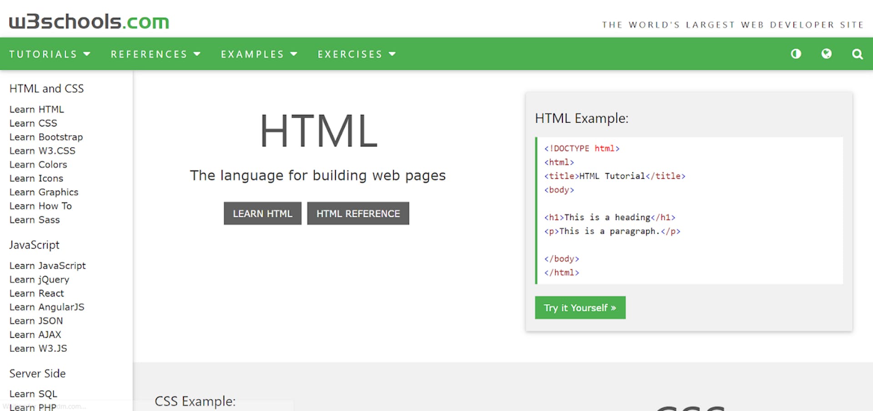Click the globe translate icon
The width and height of the screenshot is (873, 411).
pos(826,54)
